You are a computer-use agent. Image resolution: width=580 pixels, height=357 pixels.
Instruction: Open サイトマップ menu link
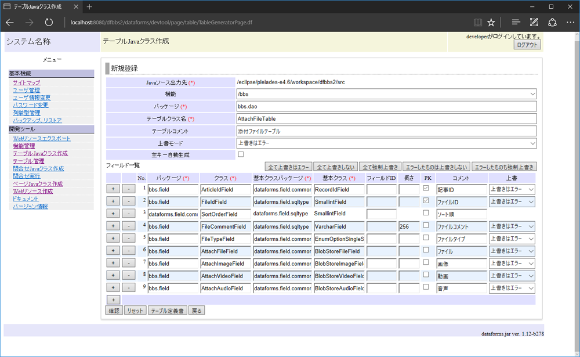coord(27,82)
